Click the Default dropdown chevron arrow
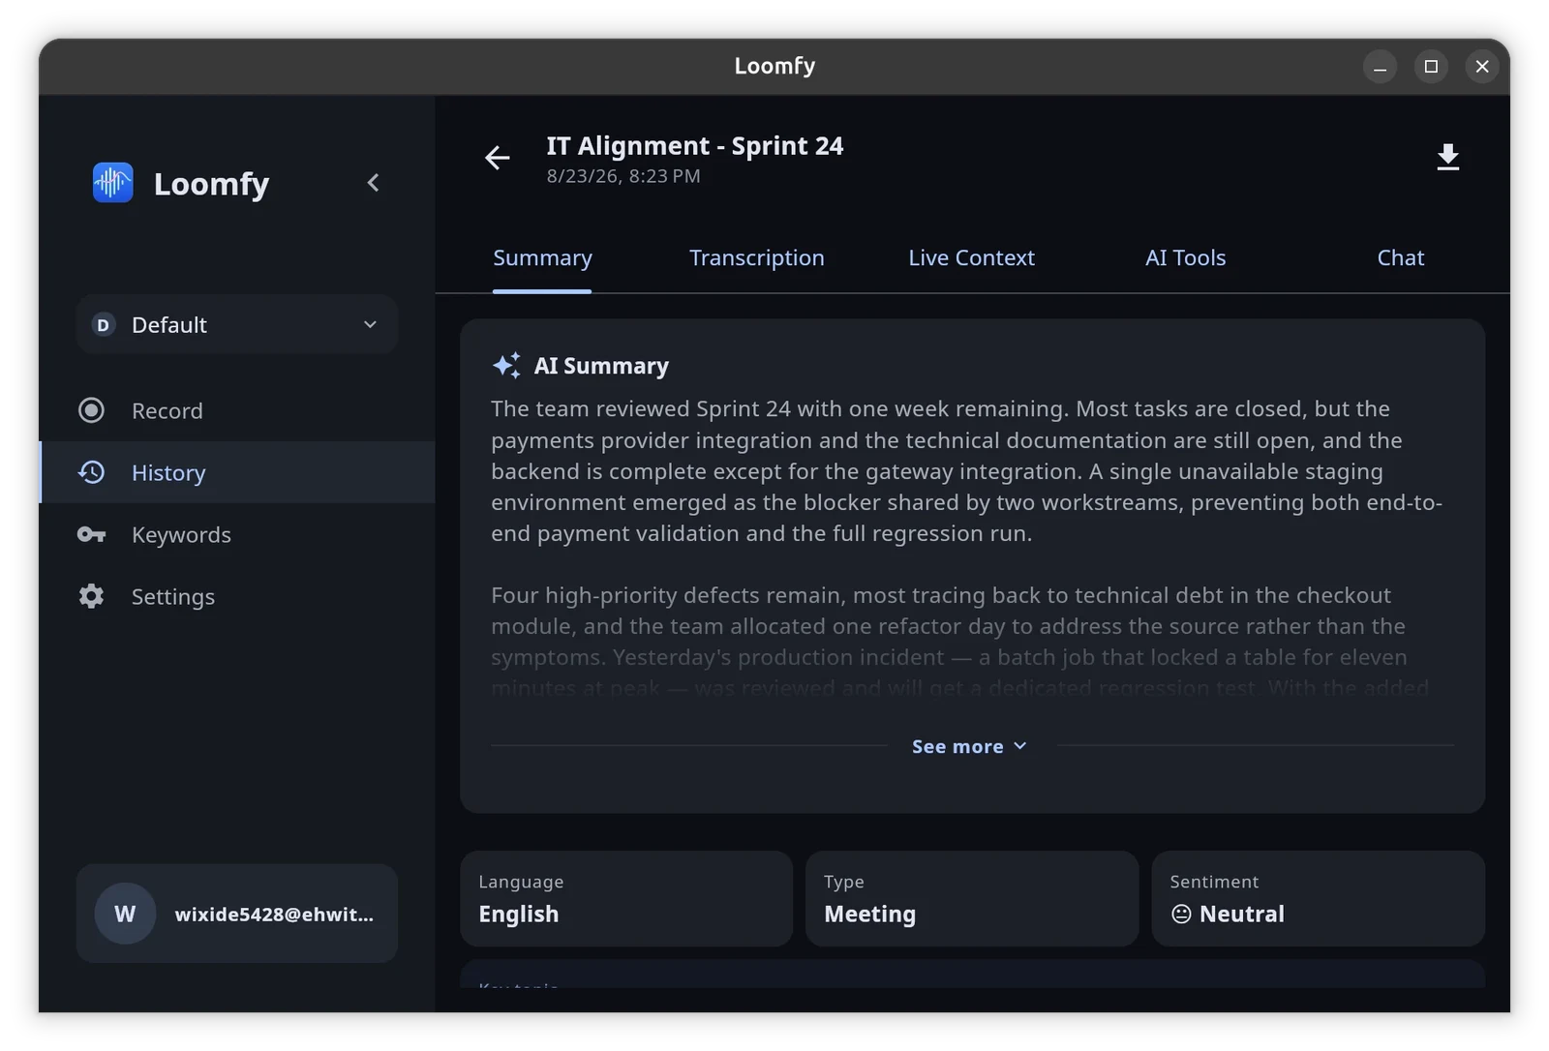This screenshot has width=1549, height=1051. (370, 325)
